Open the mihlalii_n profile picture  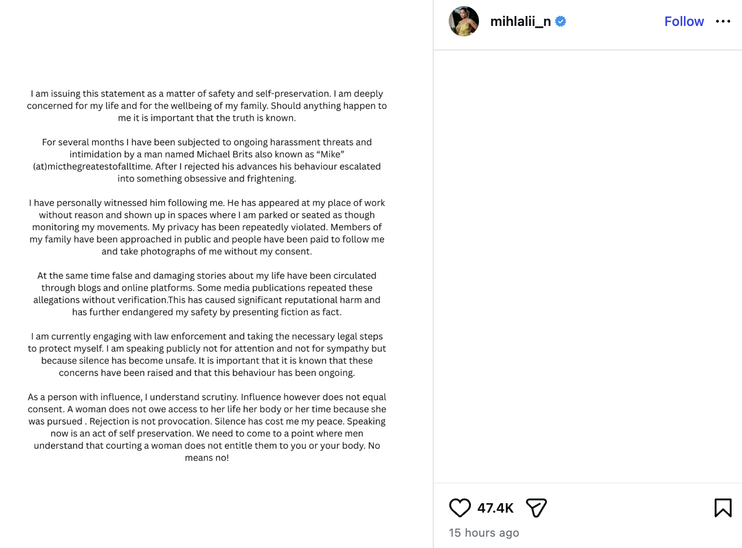click(x=463, y=21)
